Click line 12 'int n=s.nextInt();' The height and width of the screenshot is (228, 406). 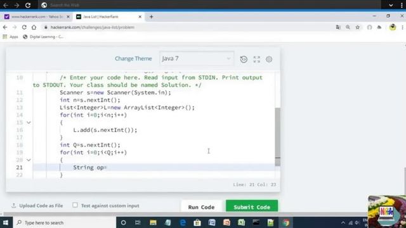click(x=90, y=100)
